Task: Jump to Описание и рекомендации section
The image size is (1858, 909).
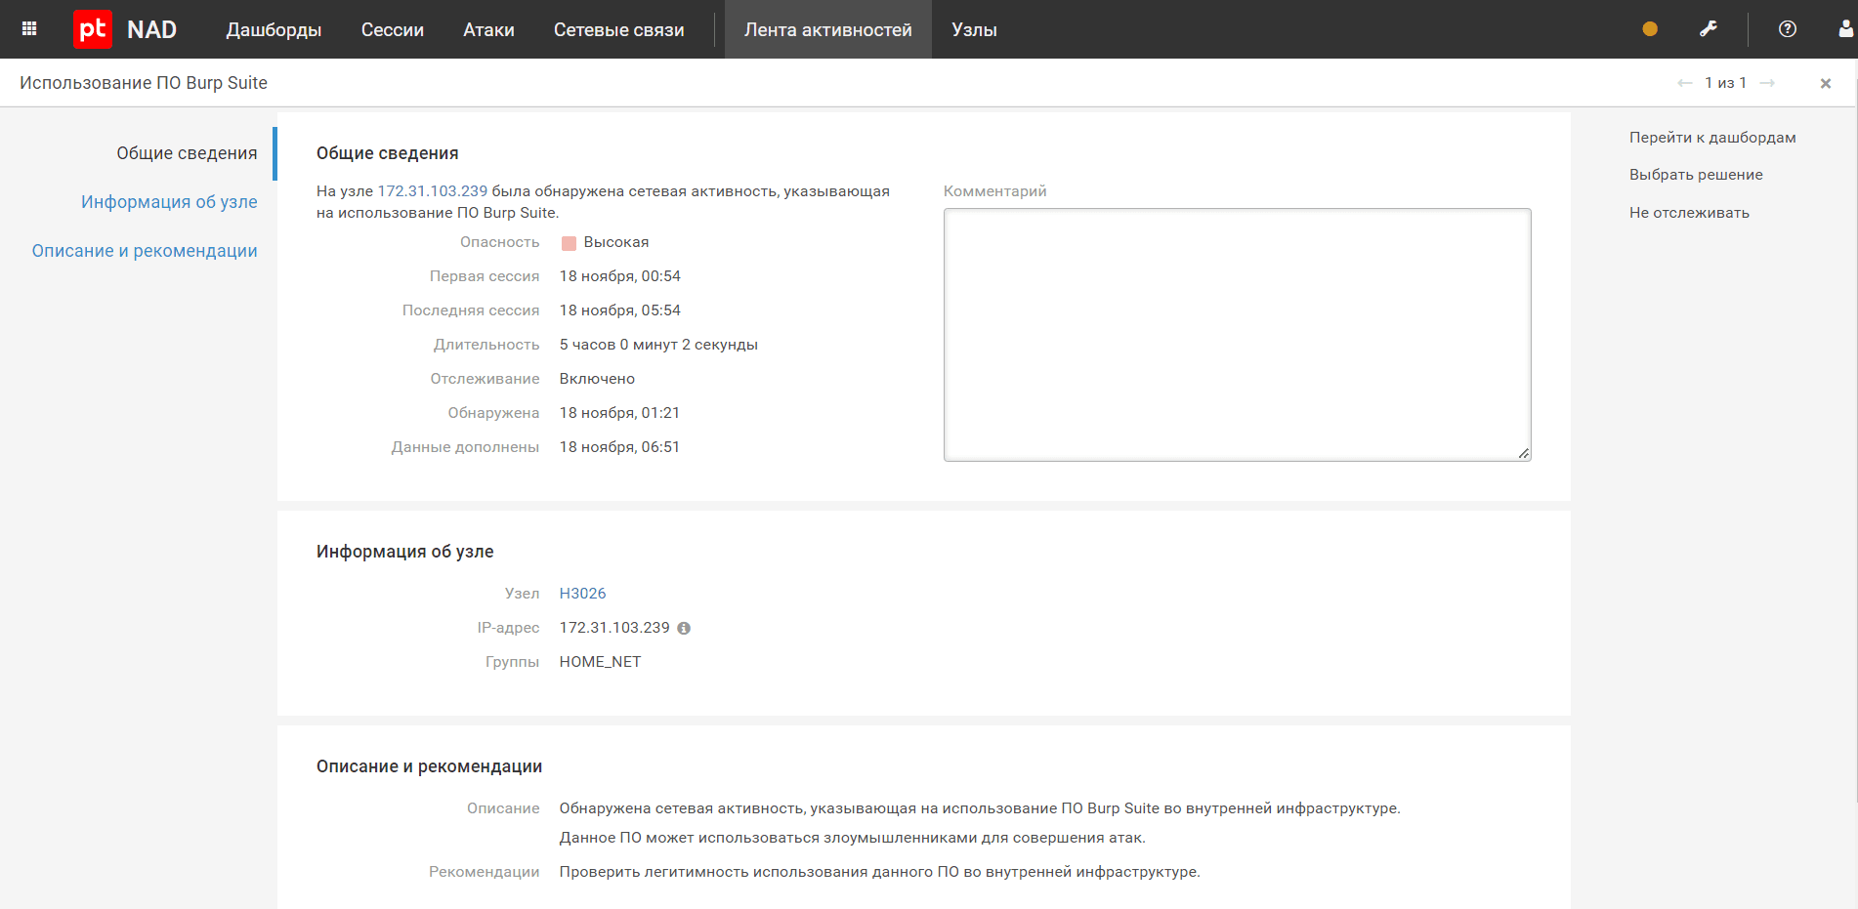Action: pos(145,251)
